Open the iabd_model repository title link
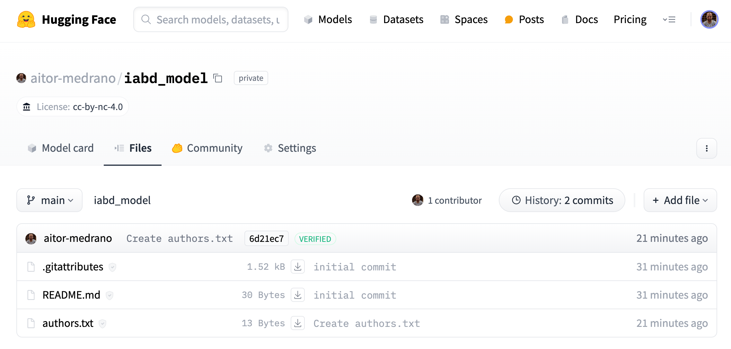 click(166, 78)
